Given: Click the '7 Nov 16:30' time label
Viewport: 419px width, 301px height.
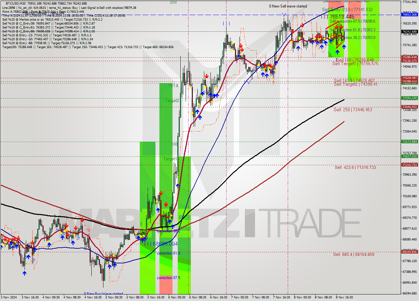Looking at the screenshot, I should pyautogui.click(x=282, y=297).
